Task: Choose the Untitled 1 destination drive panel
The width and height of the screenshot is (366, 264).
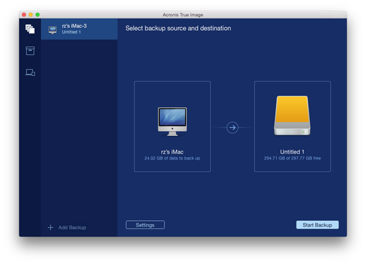Action: click(292, 126)
